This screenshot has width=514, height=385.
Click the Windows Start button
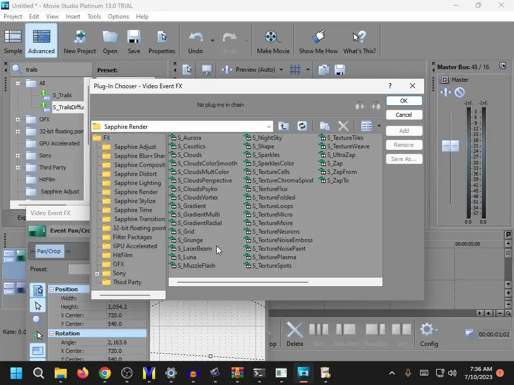(x=16, y=373)
